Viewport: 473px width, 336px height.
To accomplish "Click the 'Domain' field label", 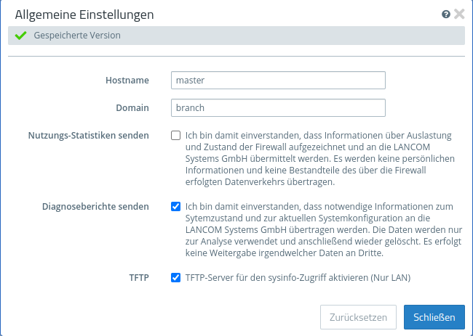I will (x=132, y=107).
